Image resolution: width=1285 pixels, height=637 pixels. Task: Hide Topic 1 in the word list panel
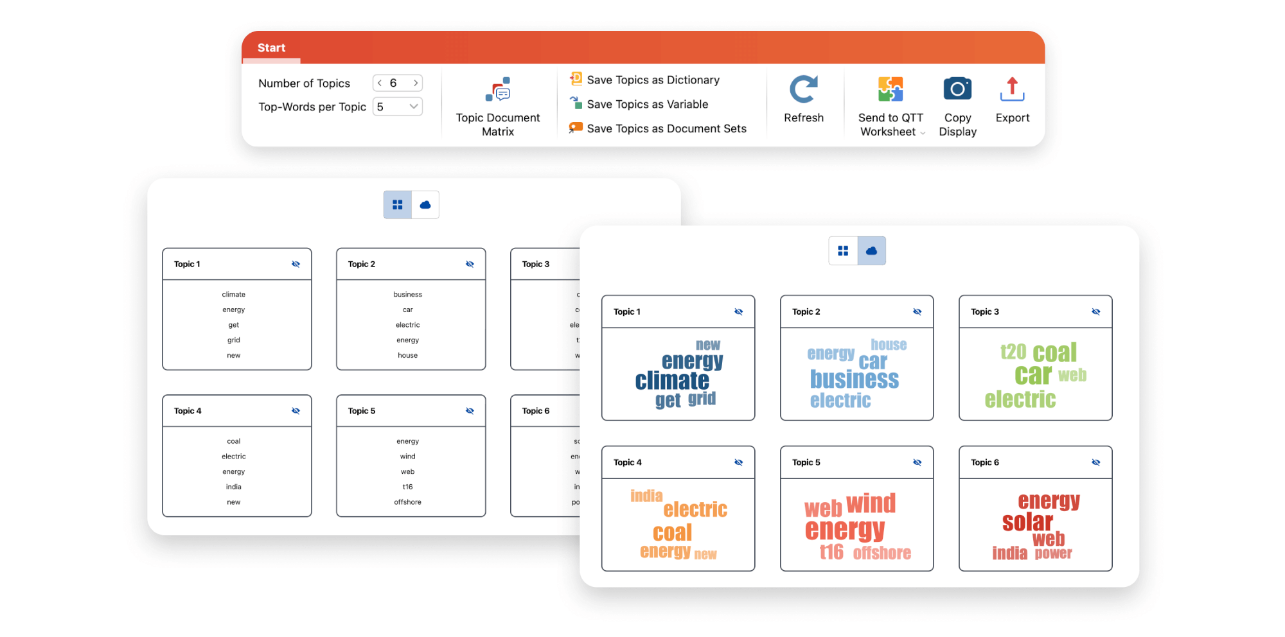296,265
